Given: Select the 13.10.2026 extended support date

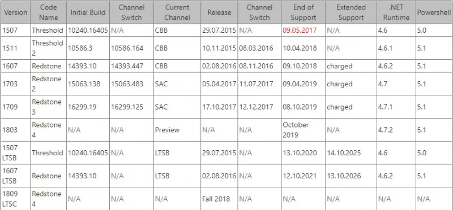Looking at the screenshot, I should (x=344, y=176).
